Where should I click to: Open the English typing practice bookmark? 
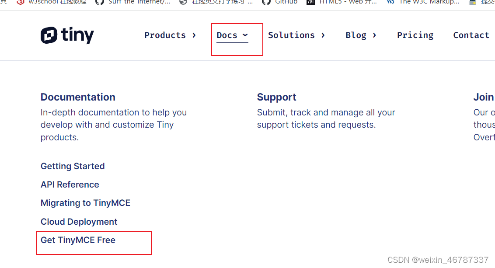216,2
